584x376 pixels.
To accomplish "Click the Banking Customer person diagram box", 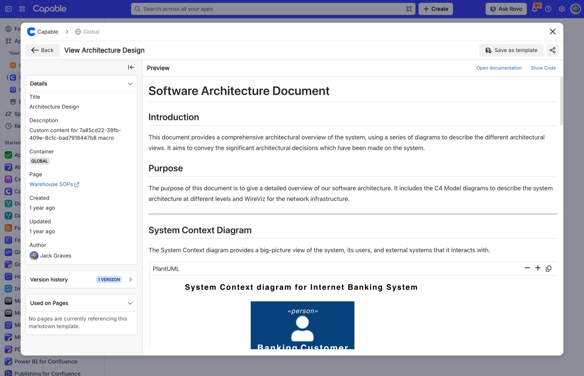I will (x=303, y=325).
